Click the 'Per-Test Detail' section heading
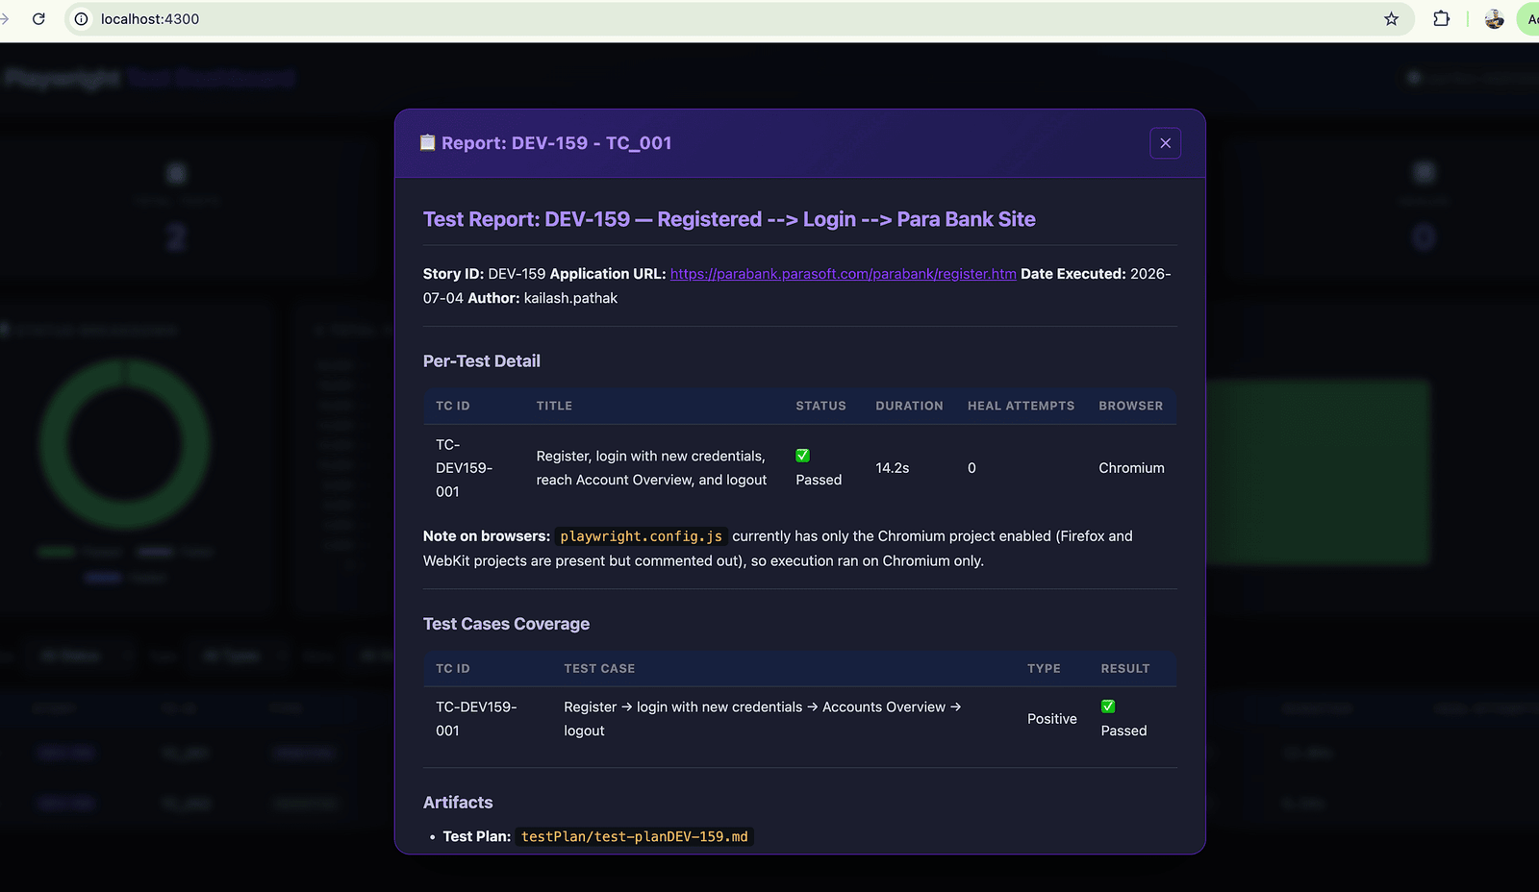The image size is (1539, 892). (482, 361)
